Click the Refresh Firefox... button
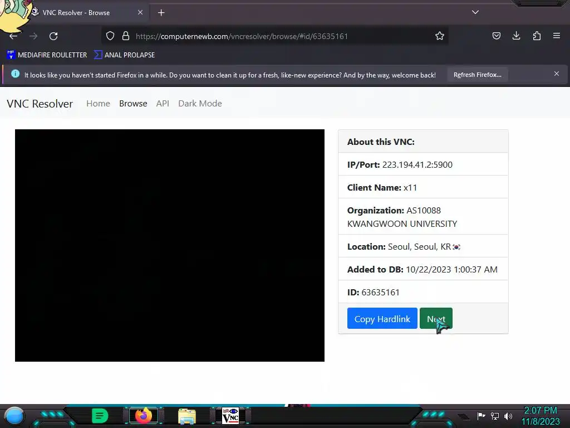570x428 pixels. (x=477, y=75)
